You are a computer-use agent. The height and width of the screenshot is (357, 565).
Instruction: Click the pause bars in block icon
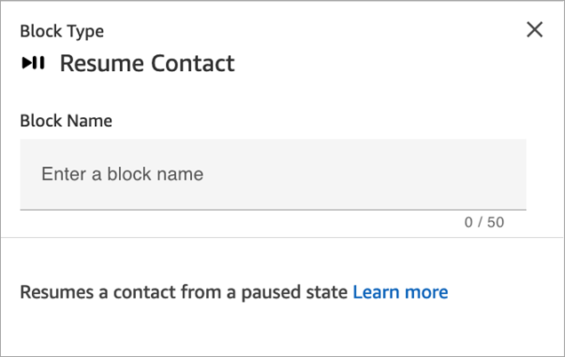(x=39, y=63)
